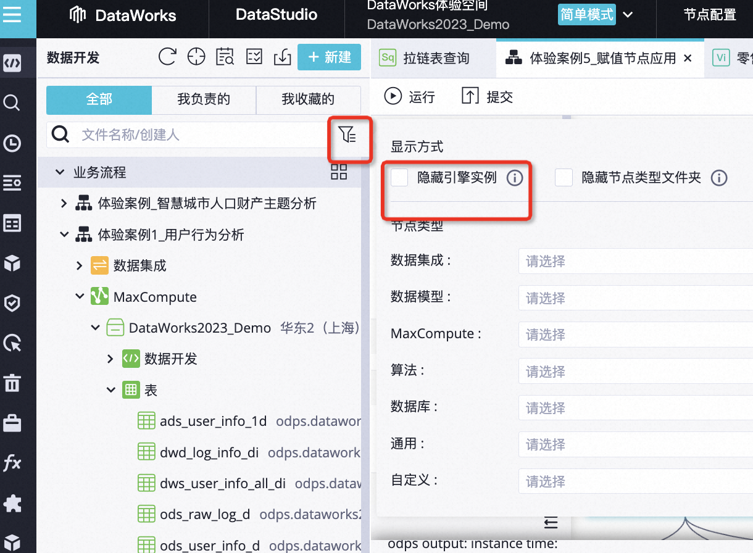Open the 数据库 node type dropdown
The width and height of the screenshot is (753, 553).
coord(636,408)
